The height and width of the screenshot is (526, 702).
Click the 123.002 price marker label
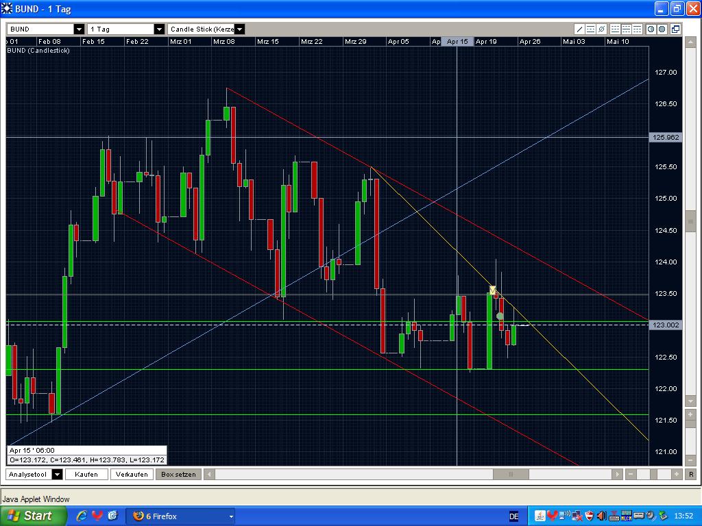click(664, 325)
